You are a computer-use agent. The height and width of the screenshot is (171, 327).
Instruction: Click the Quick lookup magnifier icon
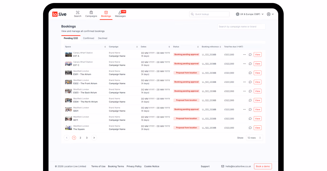[192, 14]
